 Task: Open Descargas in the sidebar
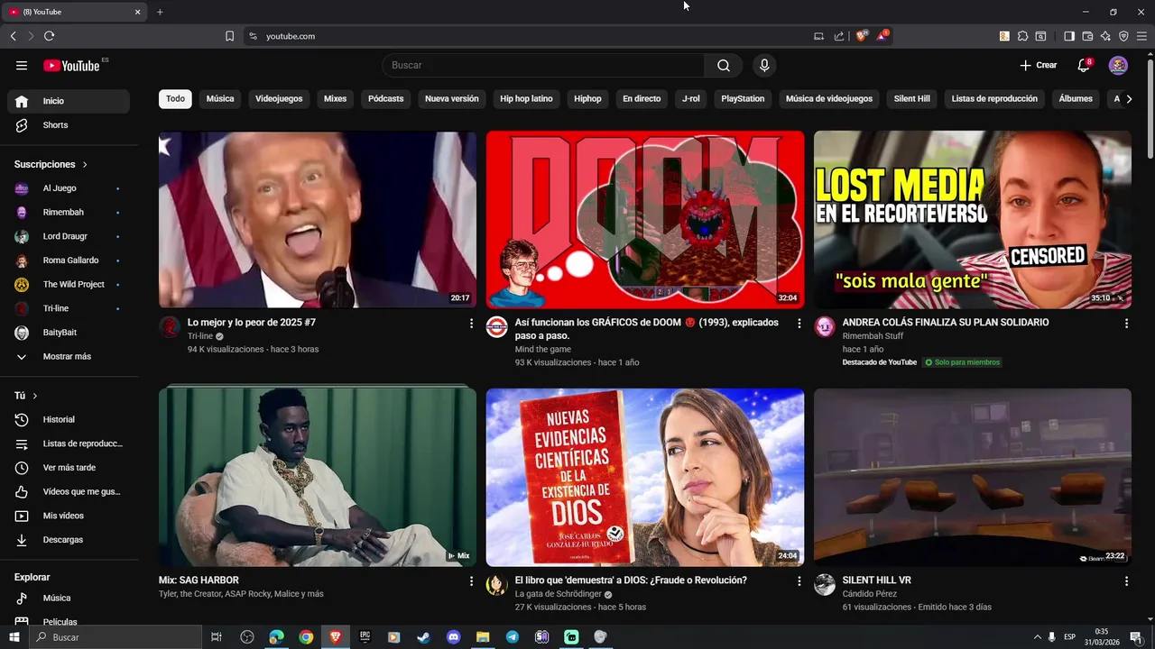pyautogui.click(x=69, y=540)
